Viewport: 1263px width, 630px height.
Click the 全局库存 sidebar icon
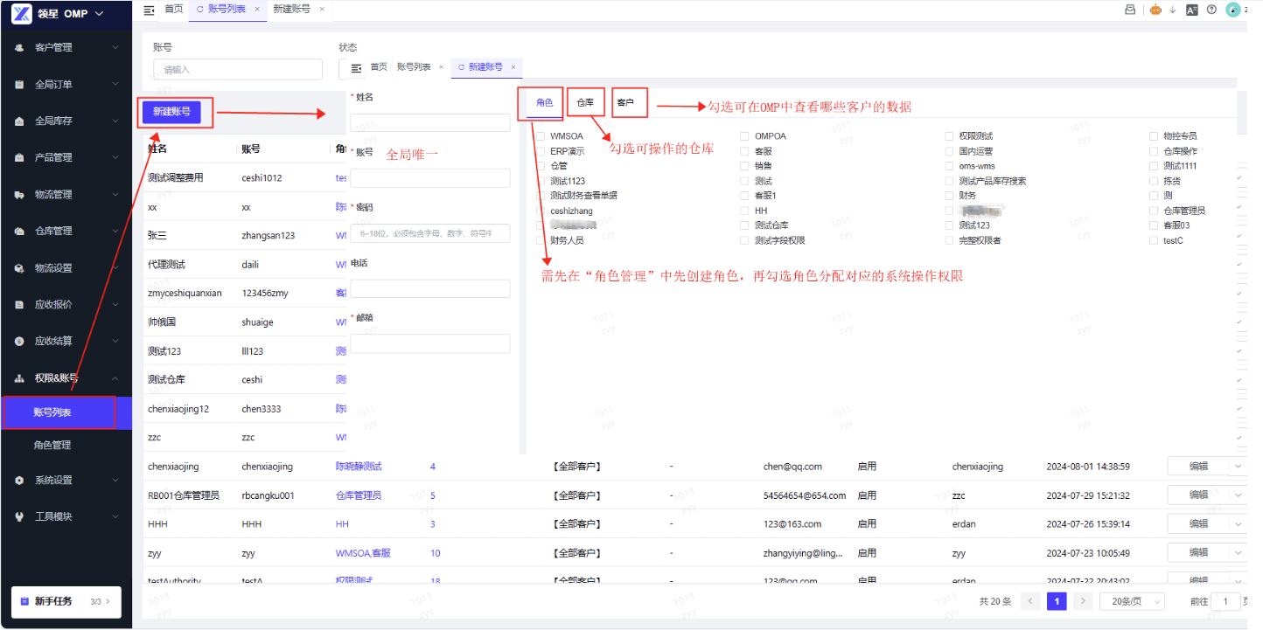19,121
